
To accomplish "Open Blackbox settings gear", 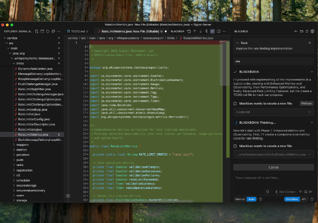I will point(312,31).
